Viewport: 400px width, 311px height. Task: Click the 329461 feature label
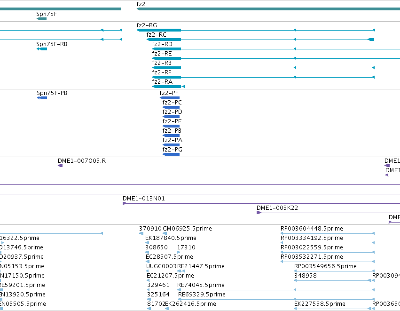pyautogui.click(x=158, y=285)
